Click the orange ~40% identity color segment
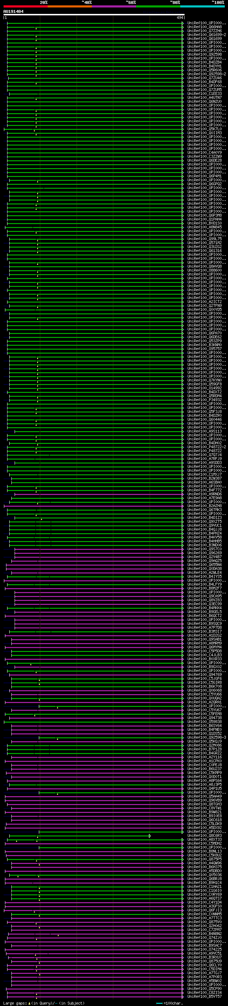This screenshot has height=1006, width=228. (70, 6)
